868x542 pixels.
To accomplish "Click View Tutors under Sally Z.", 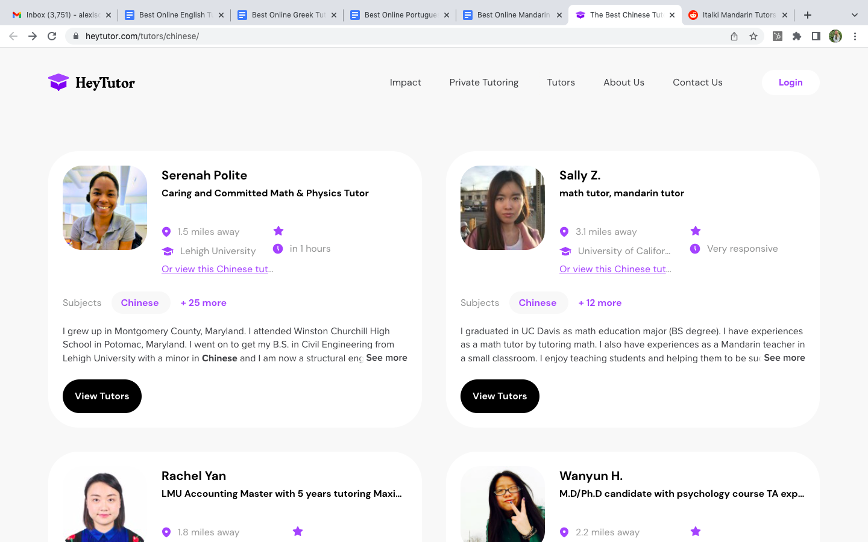I will tap(500, 396).
